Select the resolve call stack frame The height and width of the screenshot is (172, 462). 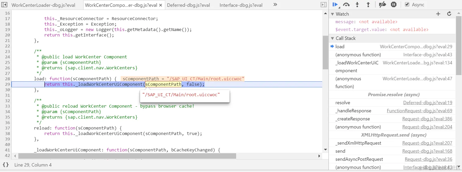(392, 103)
